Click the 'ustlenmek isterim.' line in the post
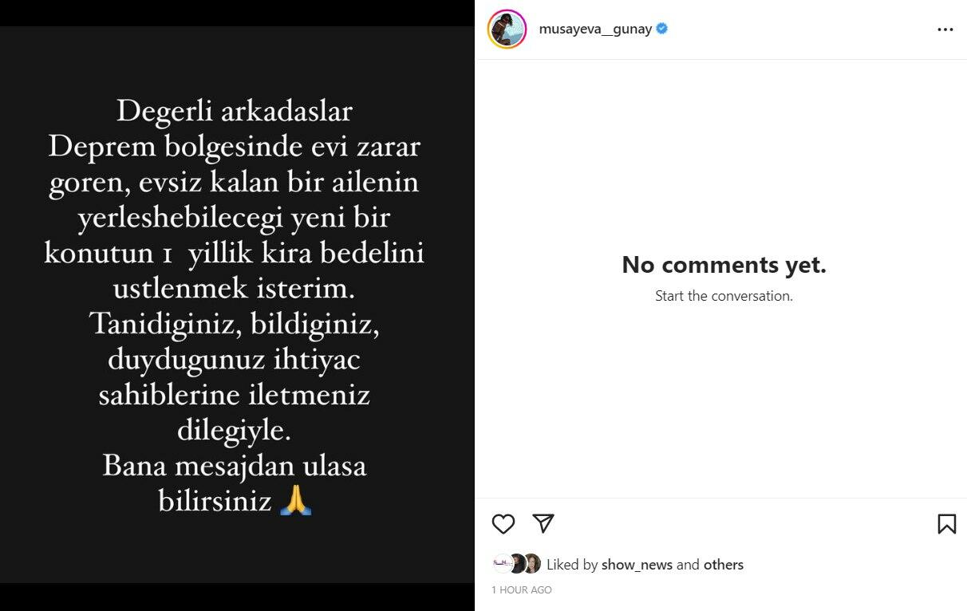Viewport: 967px width, 611px height. (235, 288)
